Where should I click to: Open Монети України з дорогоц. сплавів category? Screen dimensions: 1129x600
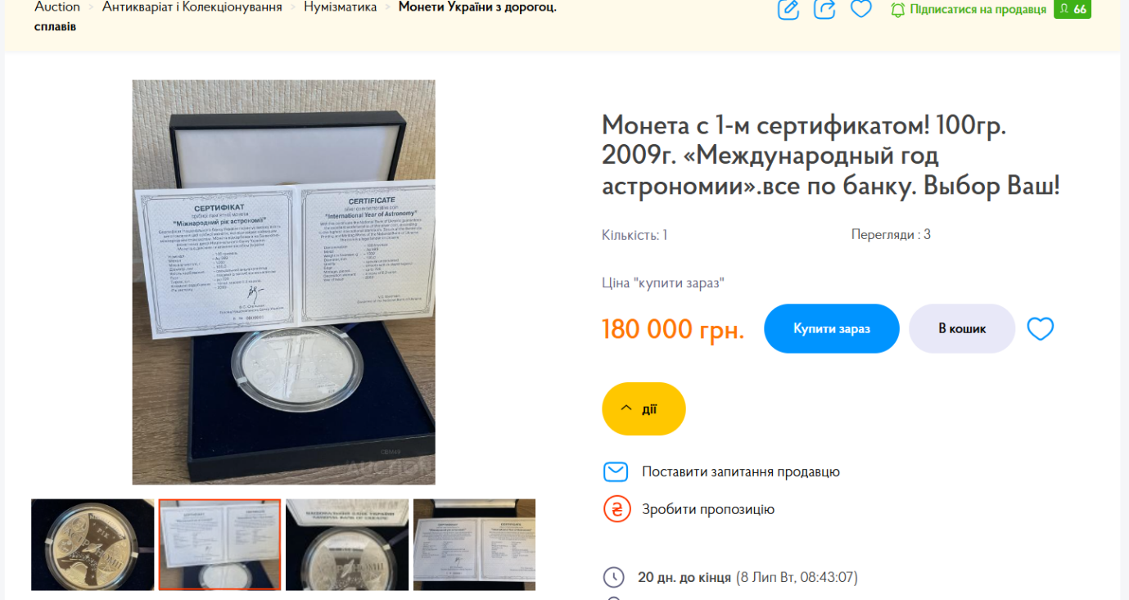(x=296, y=16)
